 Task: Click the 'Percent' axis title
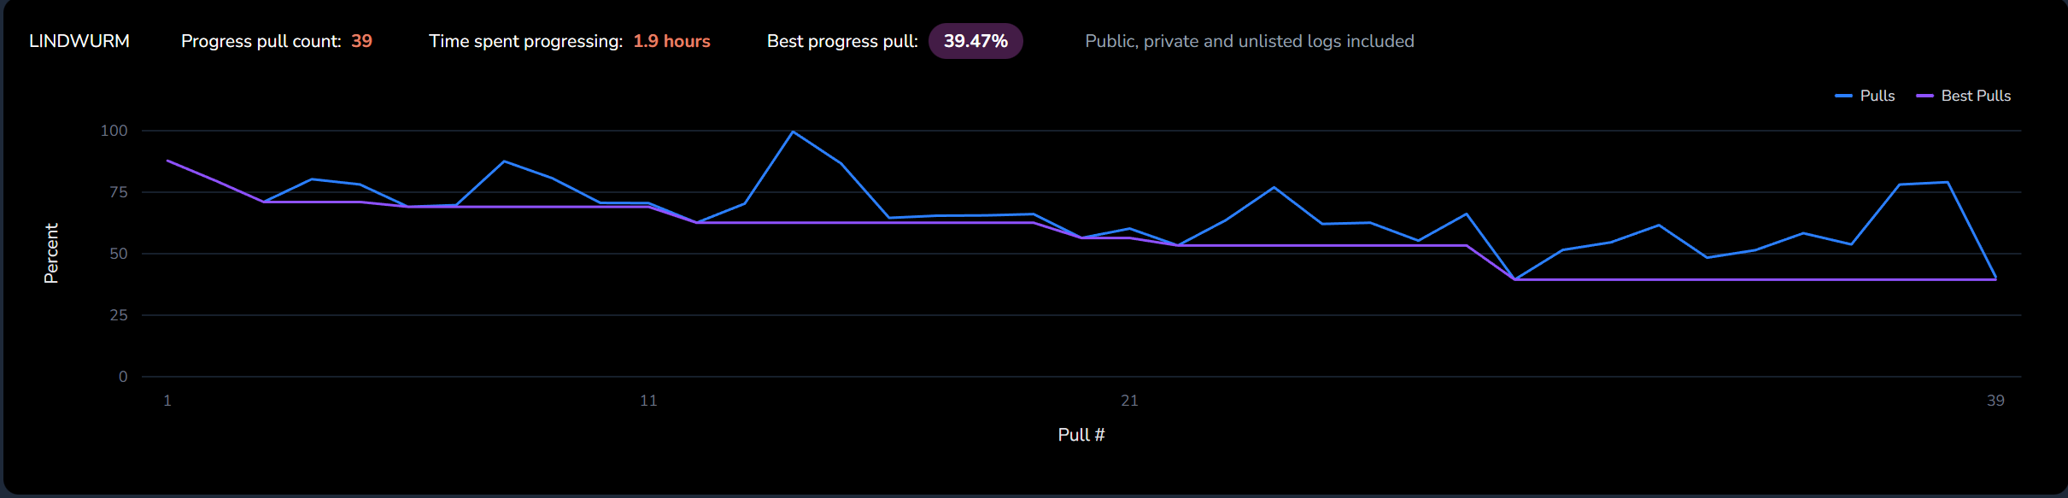tap(51, 254)
